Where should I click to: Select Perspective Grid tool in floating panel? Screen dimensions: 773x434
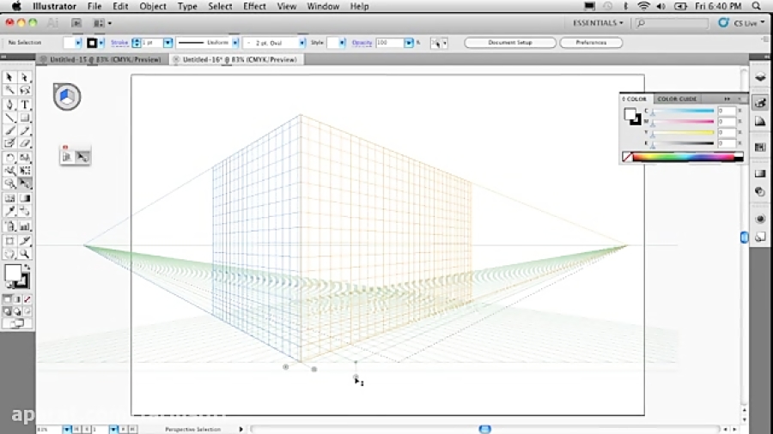click(x=67, y=156)
